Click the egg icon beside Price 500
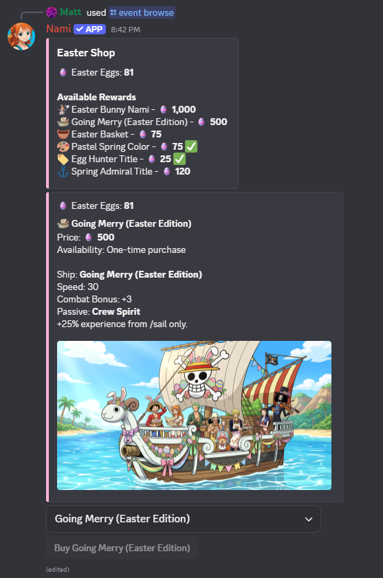This screenshot has width=383, height=578. pos(89,237)
